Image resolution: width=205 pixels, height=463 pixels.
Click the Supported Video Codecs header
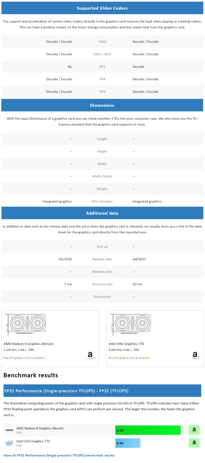102,8
